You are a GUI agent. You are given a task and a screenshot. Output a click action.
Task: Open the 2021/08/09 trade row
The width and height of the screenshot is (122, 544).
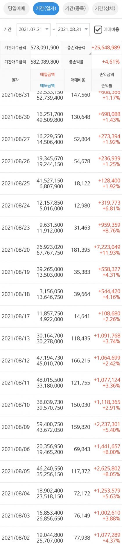[x=61, y=427]
